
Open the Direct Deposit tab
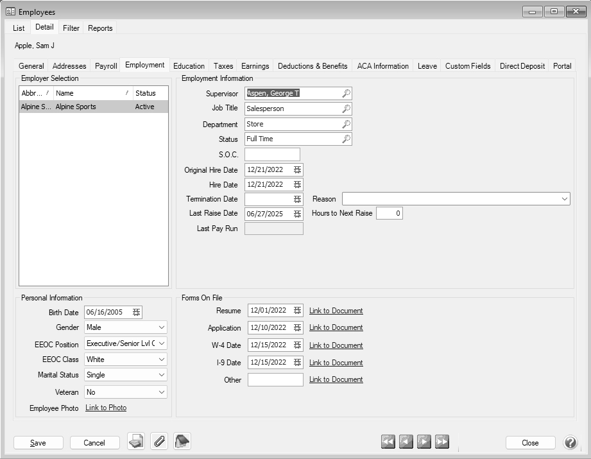click(522, 65)
